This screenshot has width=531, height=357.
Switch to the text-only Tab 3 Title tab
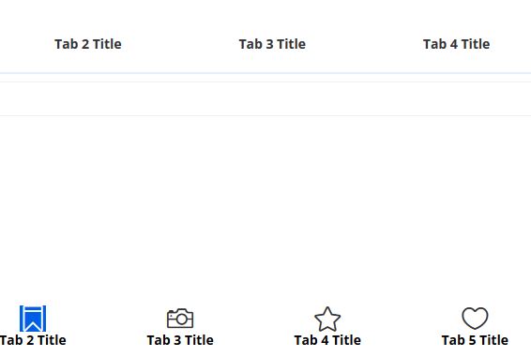click(272, 44)
